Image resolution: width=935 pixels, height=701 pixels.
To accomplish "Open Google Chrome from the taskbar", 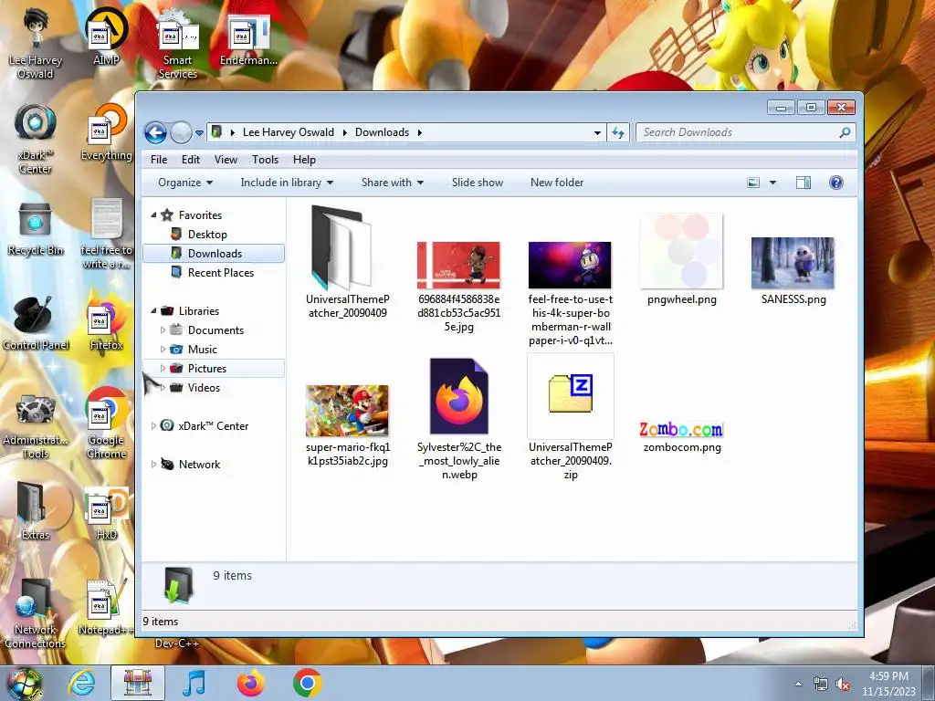I will (x=307, y=683).
